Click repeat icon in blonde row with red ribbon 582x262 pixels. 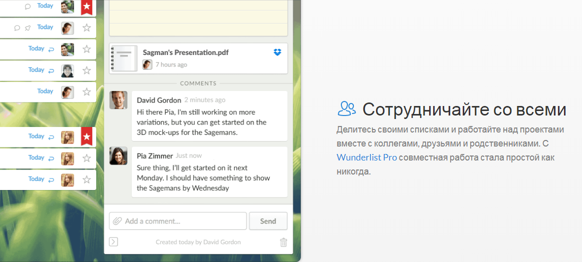click(51, 137)
